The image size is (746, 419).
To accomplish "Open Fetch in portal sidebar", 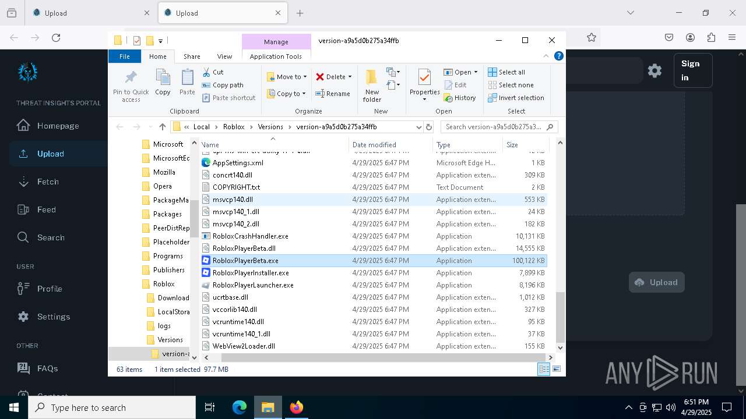I will [x=48, y=182].
